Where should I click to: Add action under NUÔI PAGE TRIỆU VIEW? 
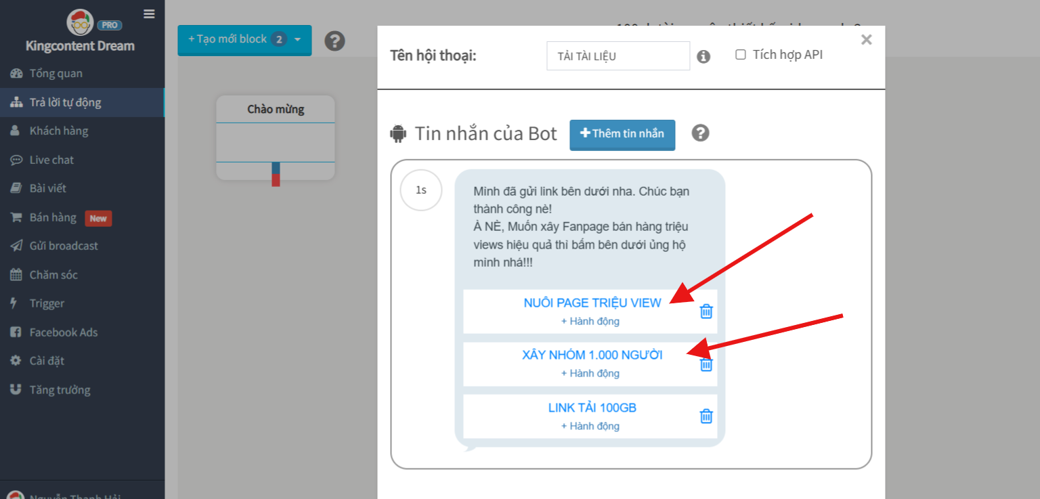(590, 322)
